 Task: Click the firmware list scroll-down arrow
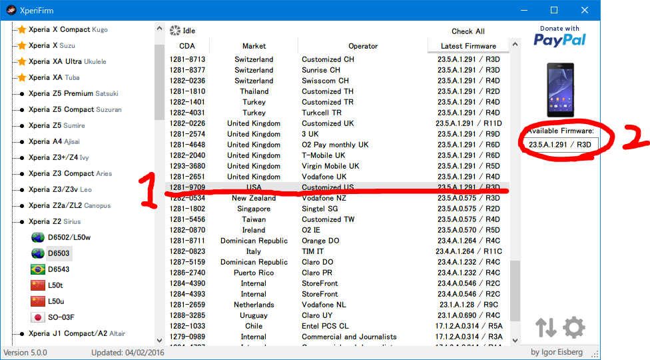[515, 341]
